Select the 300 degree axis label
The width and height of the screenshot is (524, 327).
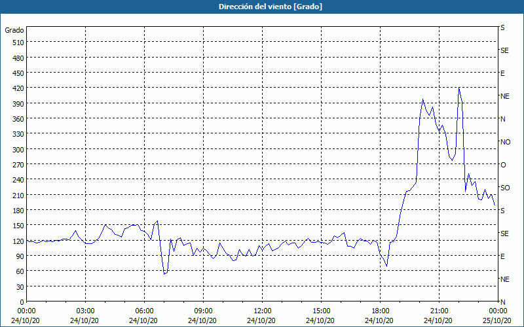[18, 150]
